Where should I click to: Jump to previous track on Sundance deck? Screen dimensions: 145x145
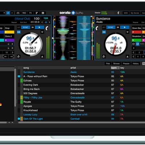click(x=118, y=28)
